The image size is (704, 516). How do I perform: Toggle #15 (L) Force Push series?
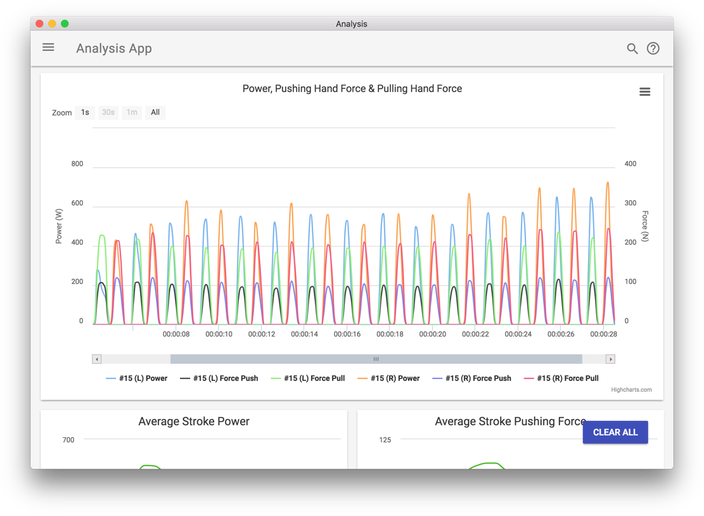219,378
